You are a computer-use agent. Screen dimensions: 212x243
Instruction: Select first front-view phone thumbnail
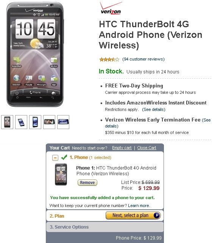[x=7, y=122]
